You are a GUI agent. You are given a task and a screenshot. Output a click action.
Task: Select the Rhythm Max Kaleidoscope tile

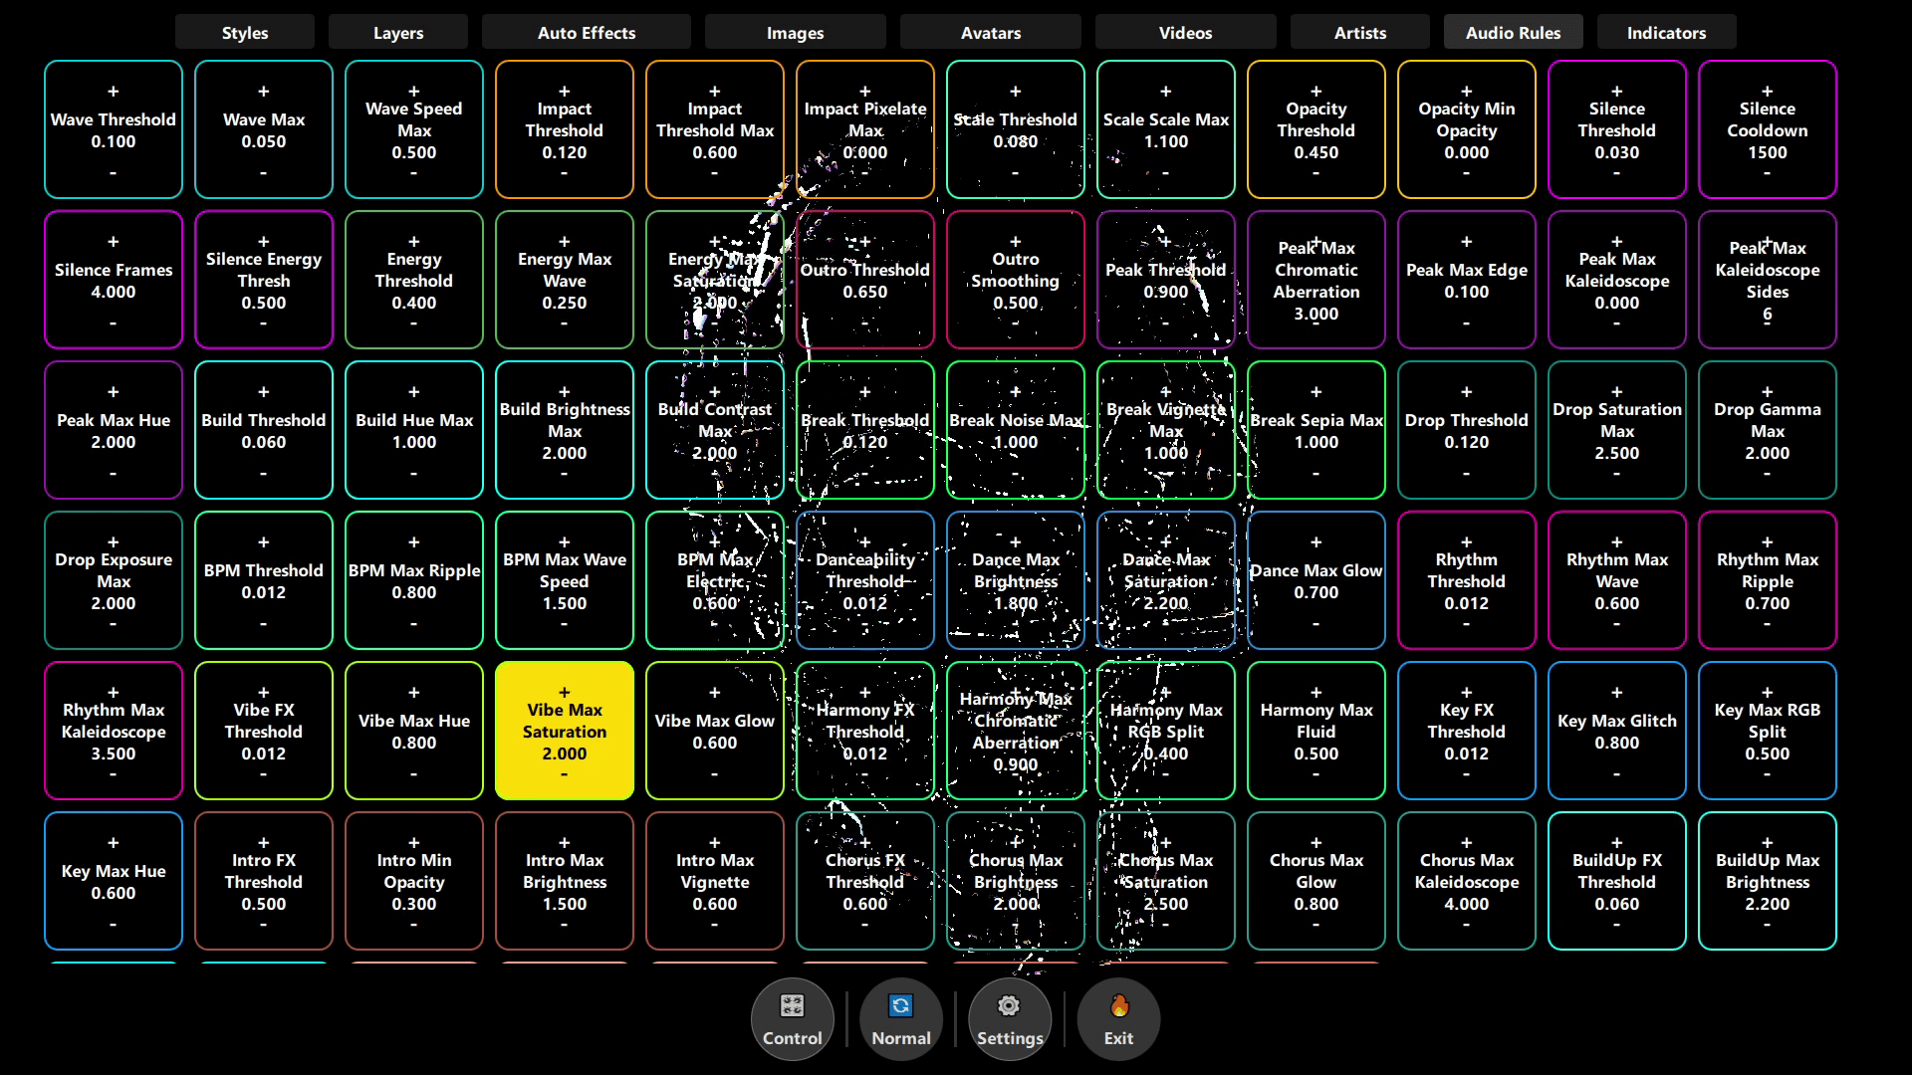point(114,731)
